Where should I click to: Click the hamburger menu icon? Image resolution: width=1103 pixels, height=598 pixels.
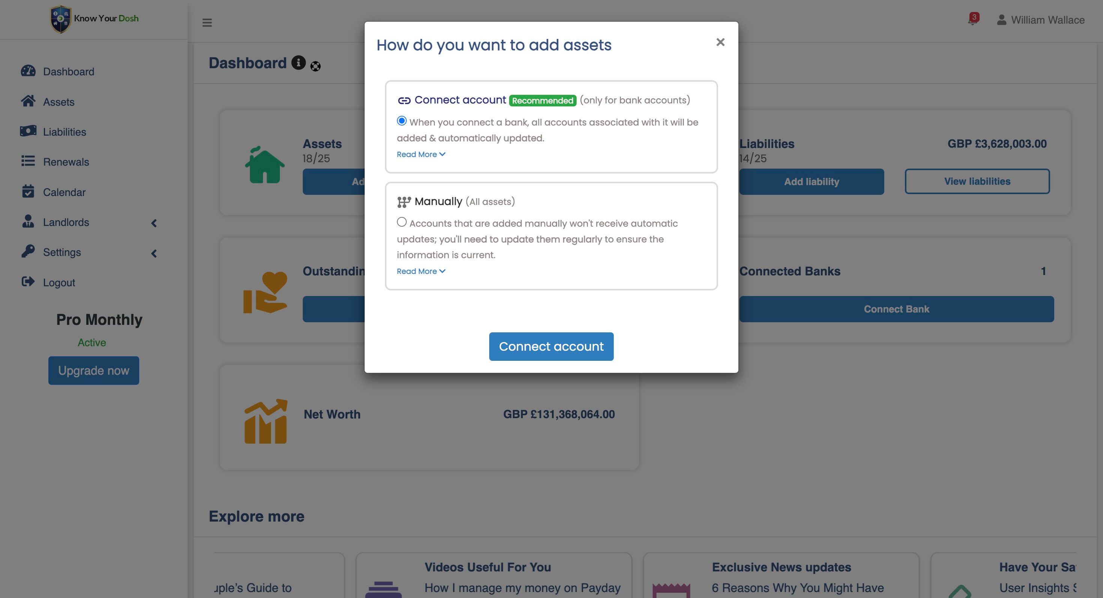[x=207, y=23]
